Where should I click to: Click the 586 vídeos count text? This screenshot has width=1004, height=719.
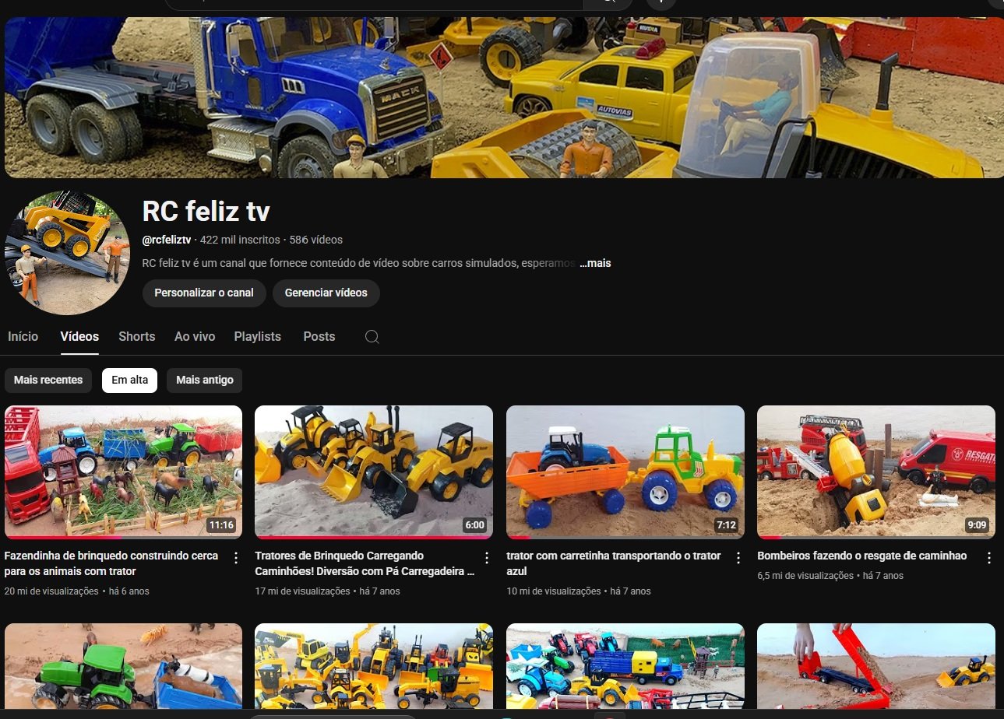coord(315,240)
